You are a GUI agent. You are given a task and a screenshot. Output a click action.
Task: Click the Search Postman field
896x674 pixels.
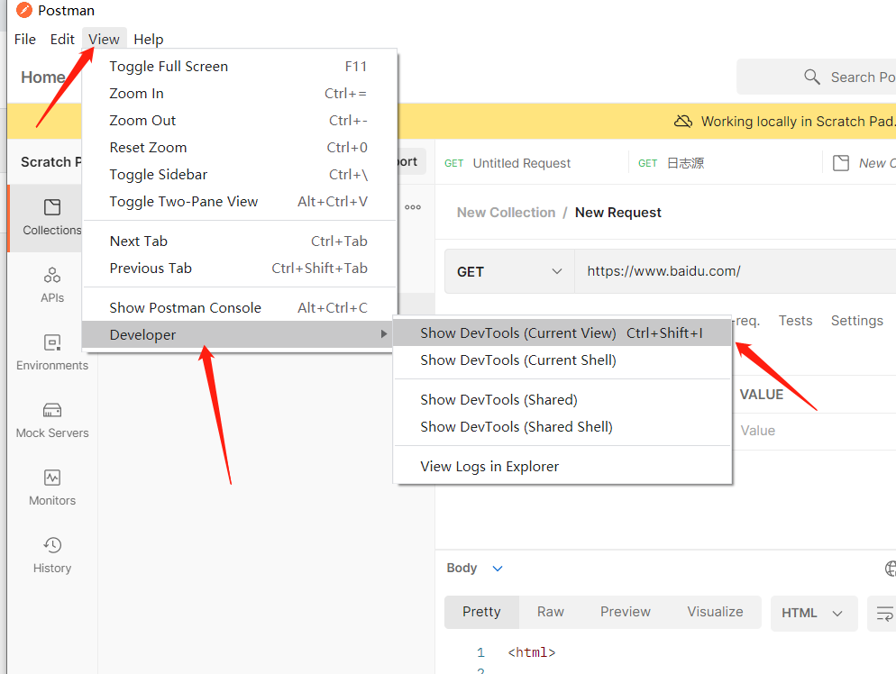[817, 77]
